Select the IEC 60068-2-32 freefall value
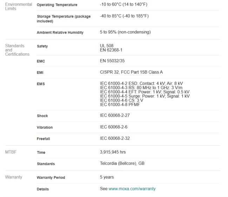The image size is (228, 197). (x=115, y=138)
